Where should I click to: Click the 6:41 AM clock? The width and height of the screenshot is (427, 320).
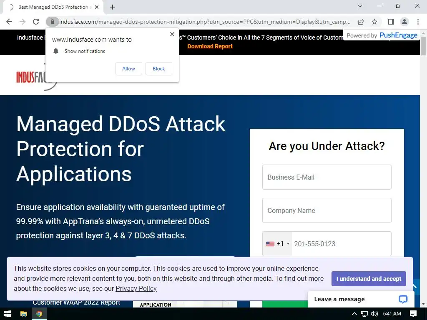(392, 314)
